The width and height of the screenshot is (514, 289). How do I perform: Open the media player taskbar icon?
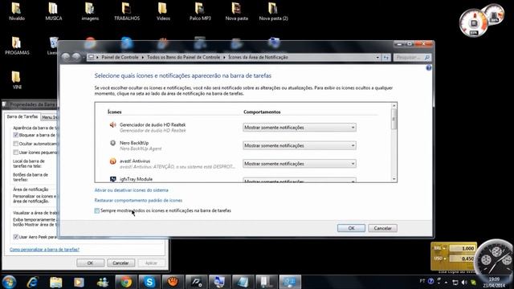point(79,282)
